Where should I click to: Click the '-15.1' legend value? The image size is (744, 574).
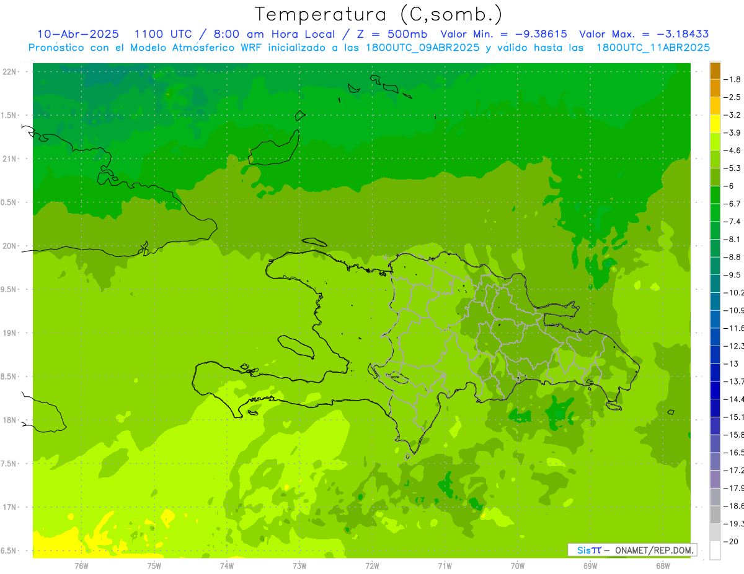pyautogui.click(x=735, y=417)
